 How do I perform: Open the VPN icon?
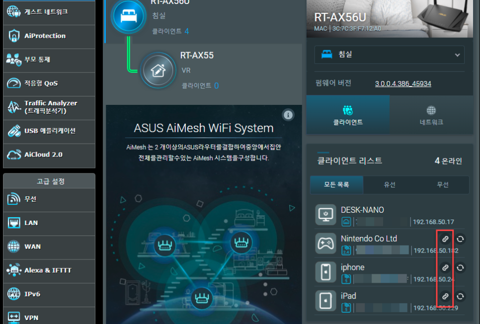pos(14,318)
